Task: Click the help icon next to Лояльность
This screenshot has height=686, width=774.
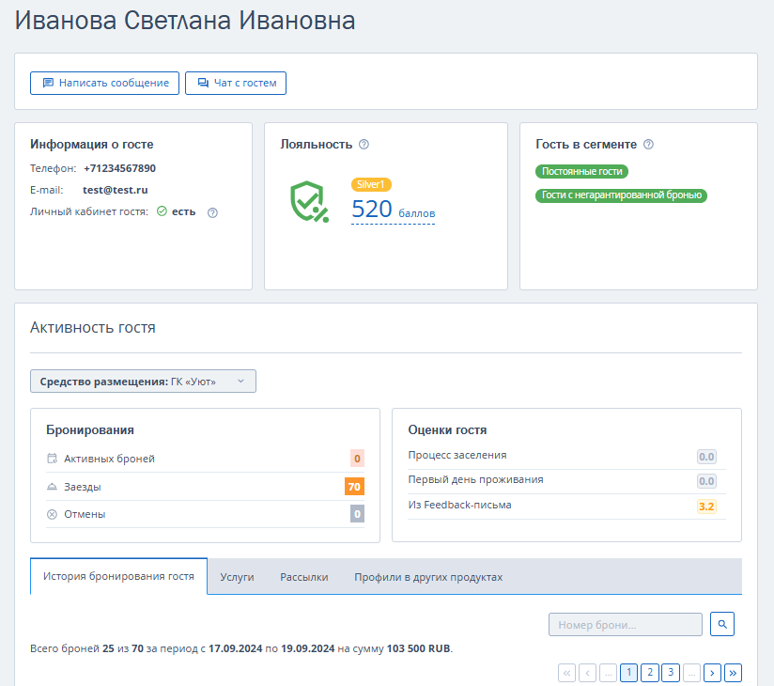Action: (x=364, y=144)
